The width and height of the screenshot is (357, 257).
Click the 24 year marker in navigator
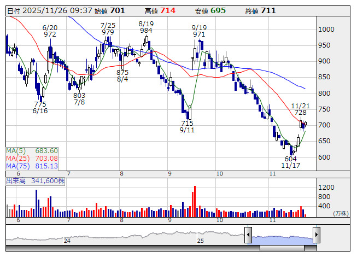67,240
